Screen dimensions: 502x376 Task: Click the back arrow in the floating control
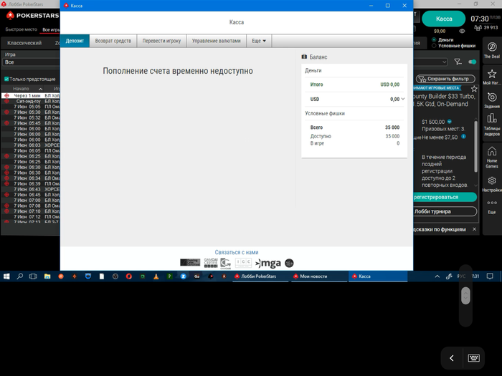[x=452, y=358]
